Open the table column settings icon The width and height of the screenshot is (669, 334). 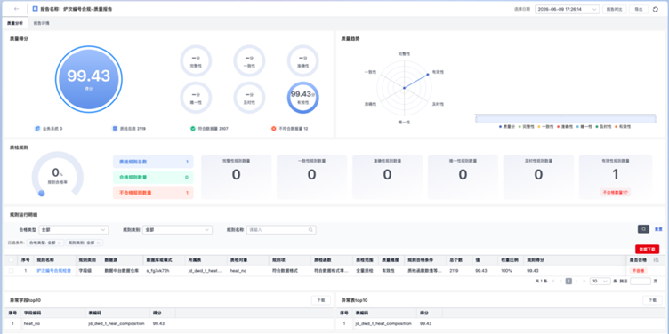(x=657, y=259)
